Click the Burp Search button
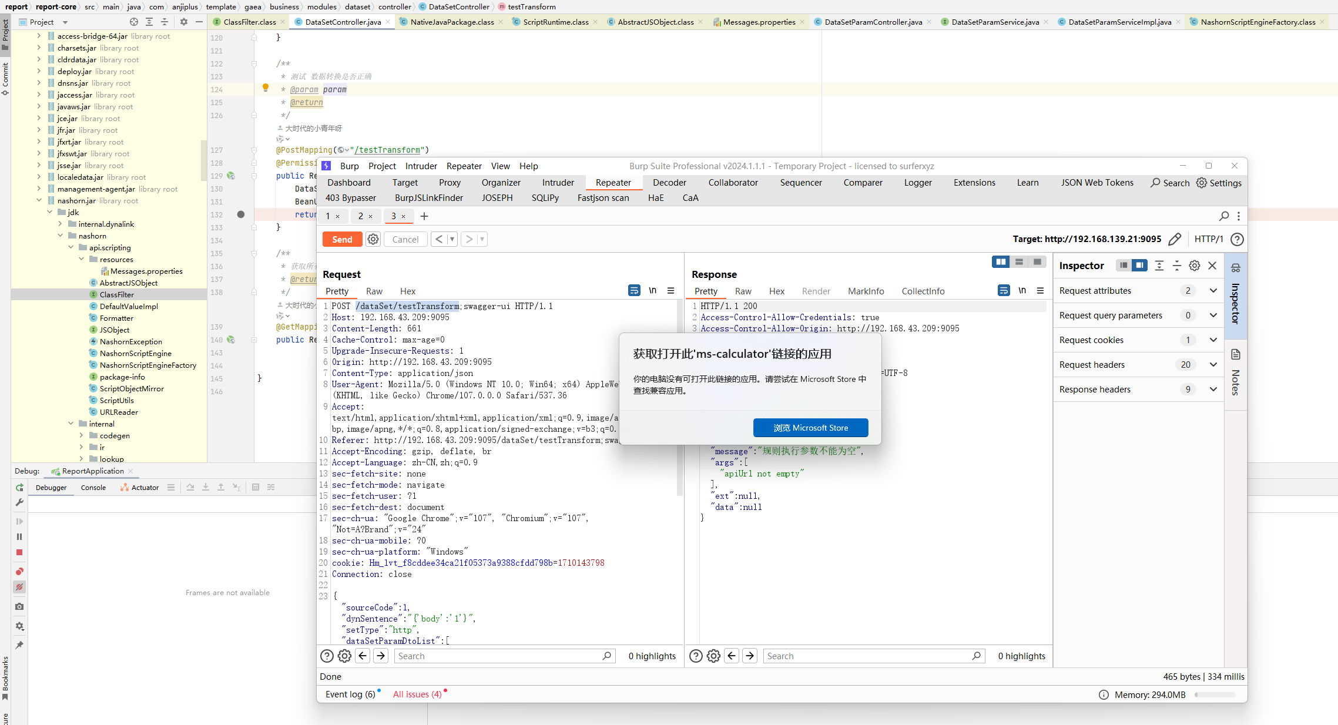1338x725 pixels. point(1170,183)
